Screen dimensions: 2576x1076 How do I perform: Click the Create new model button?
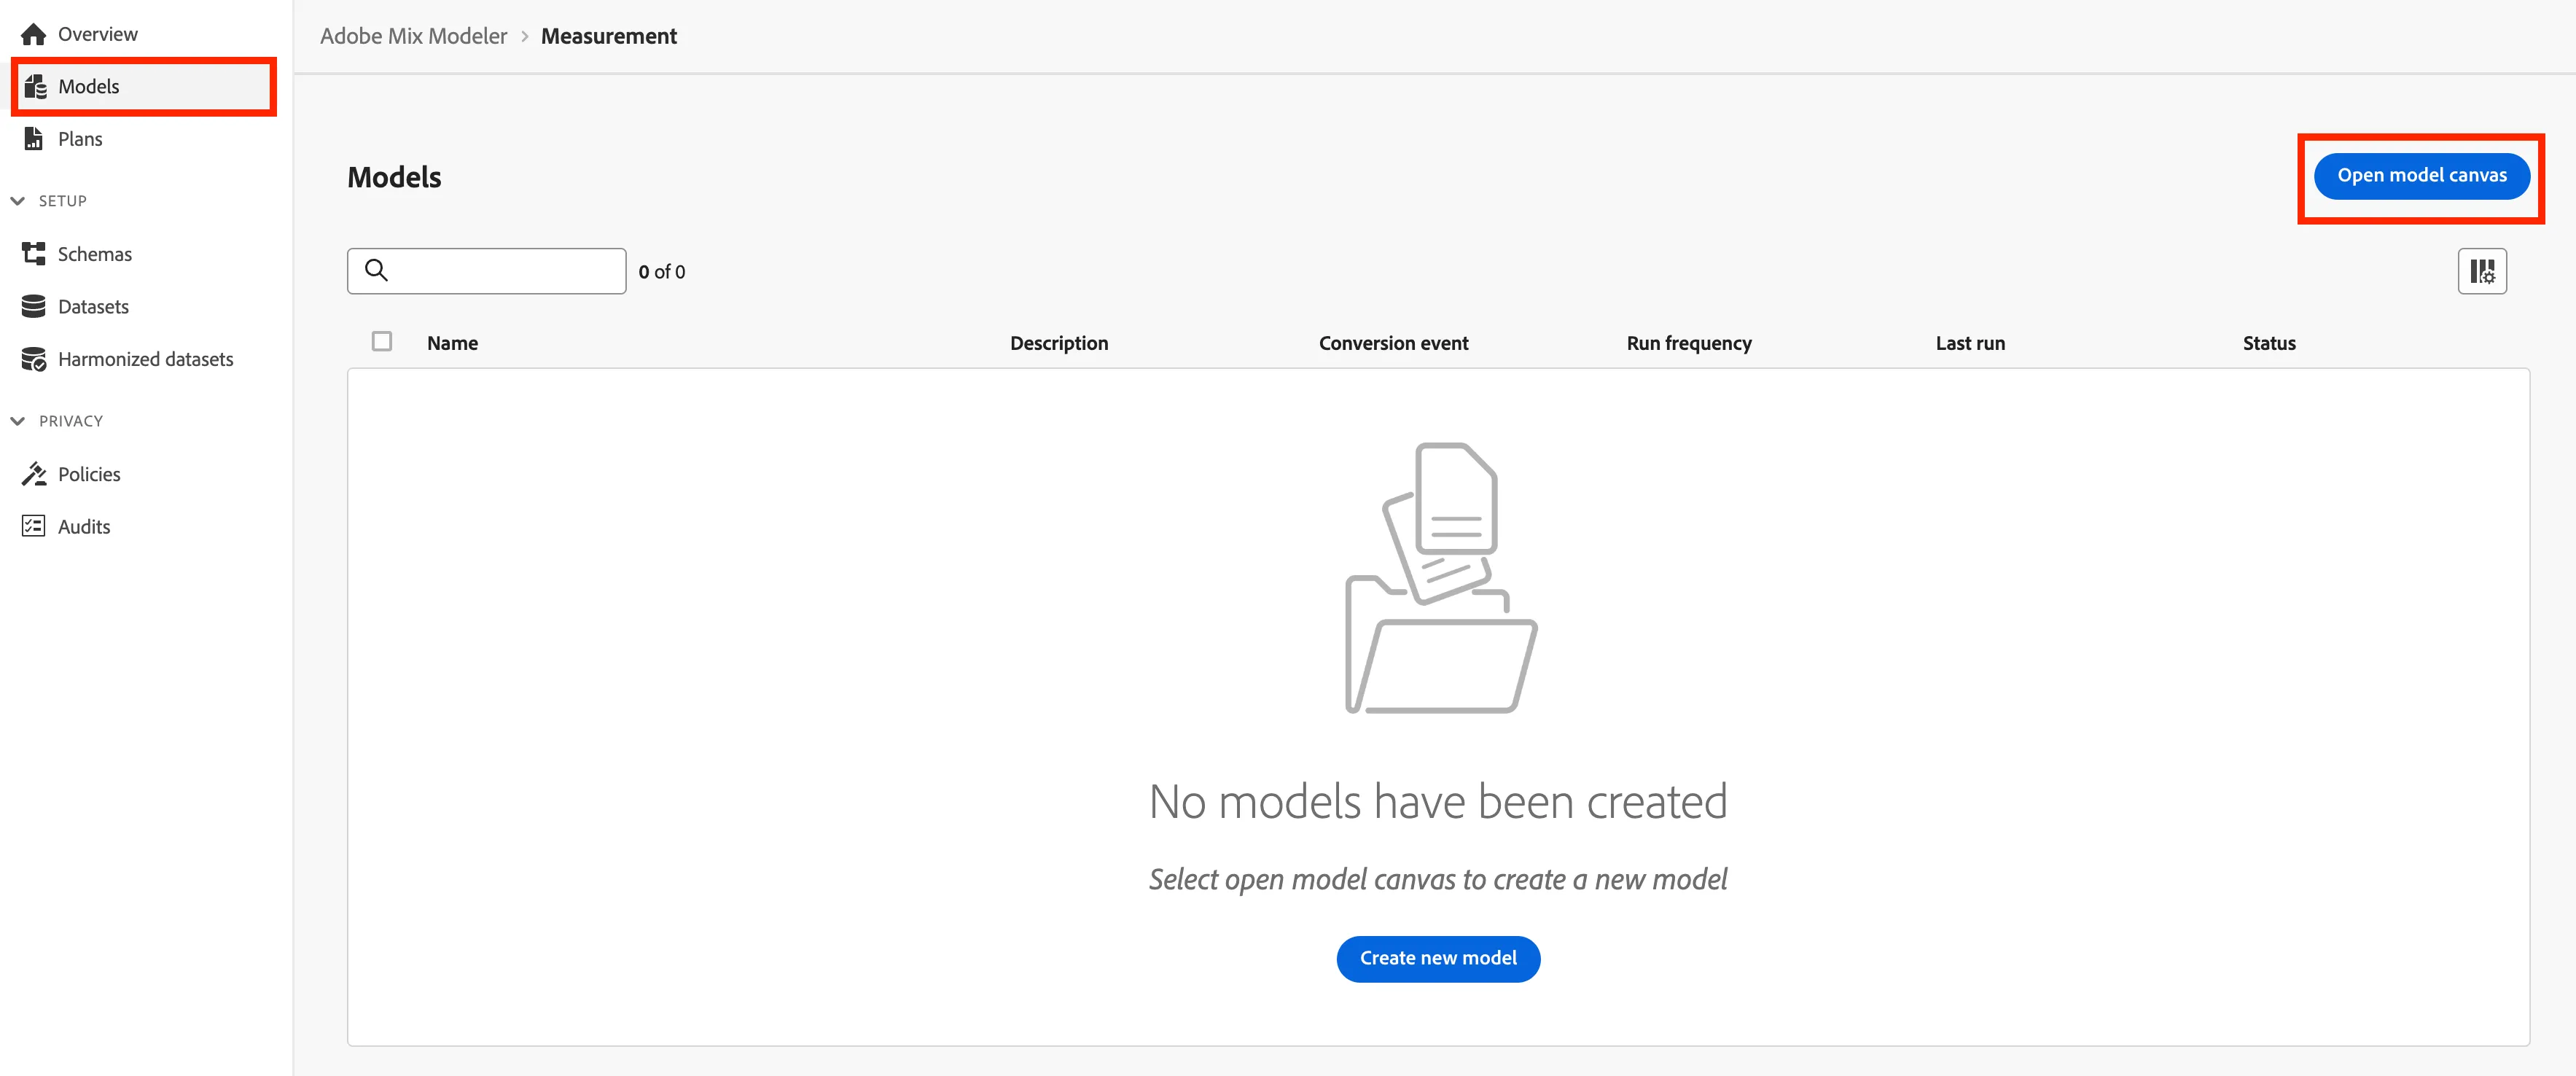[1438, 958]
